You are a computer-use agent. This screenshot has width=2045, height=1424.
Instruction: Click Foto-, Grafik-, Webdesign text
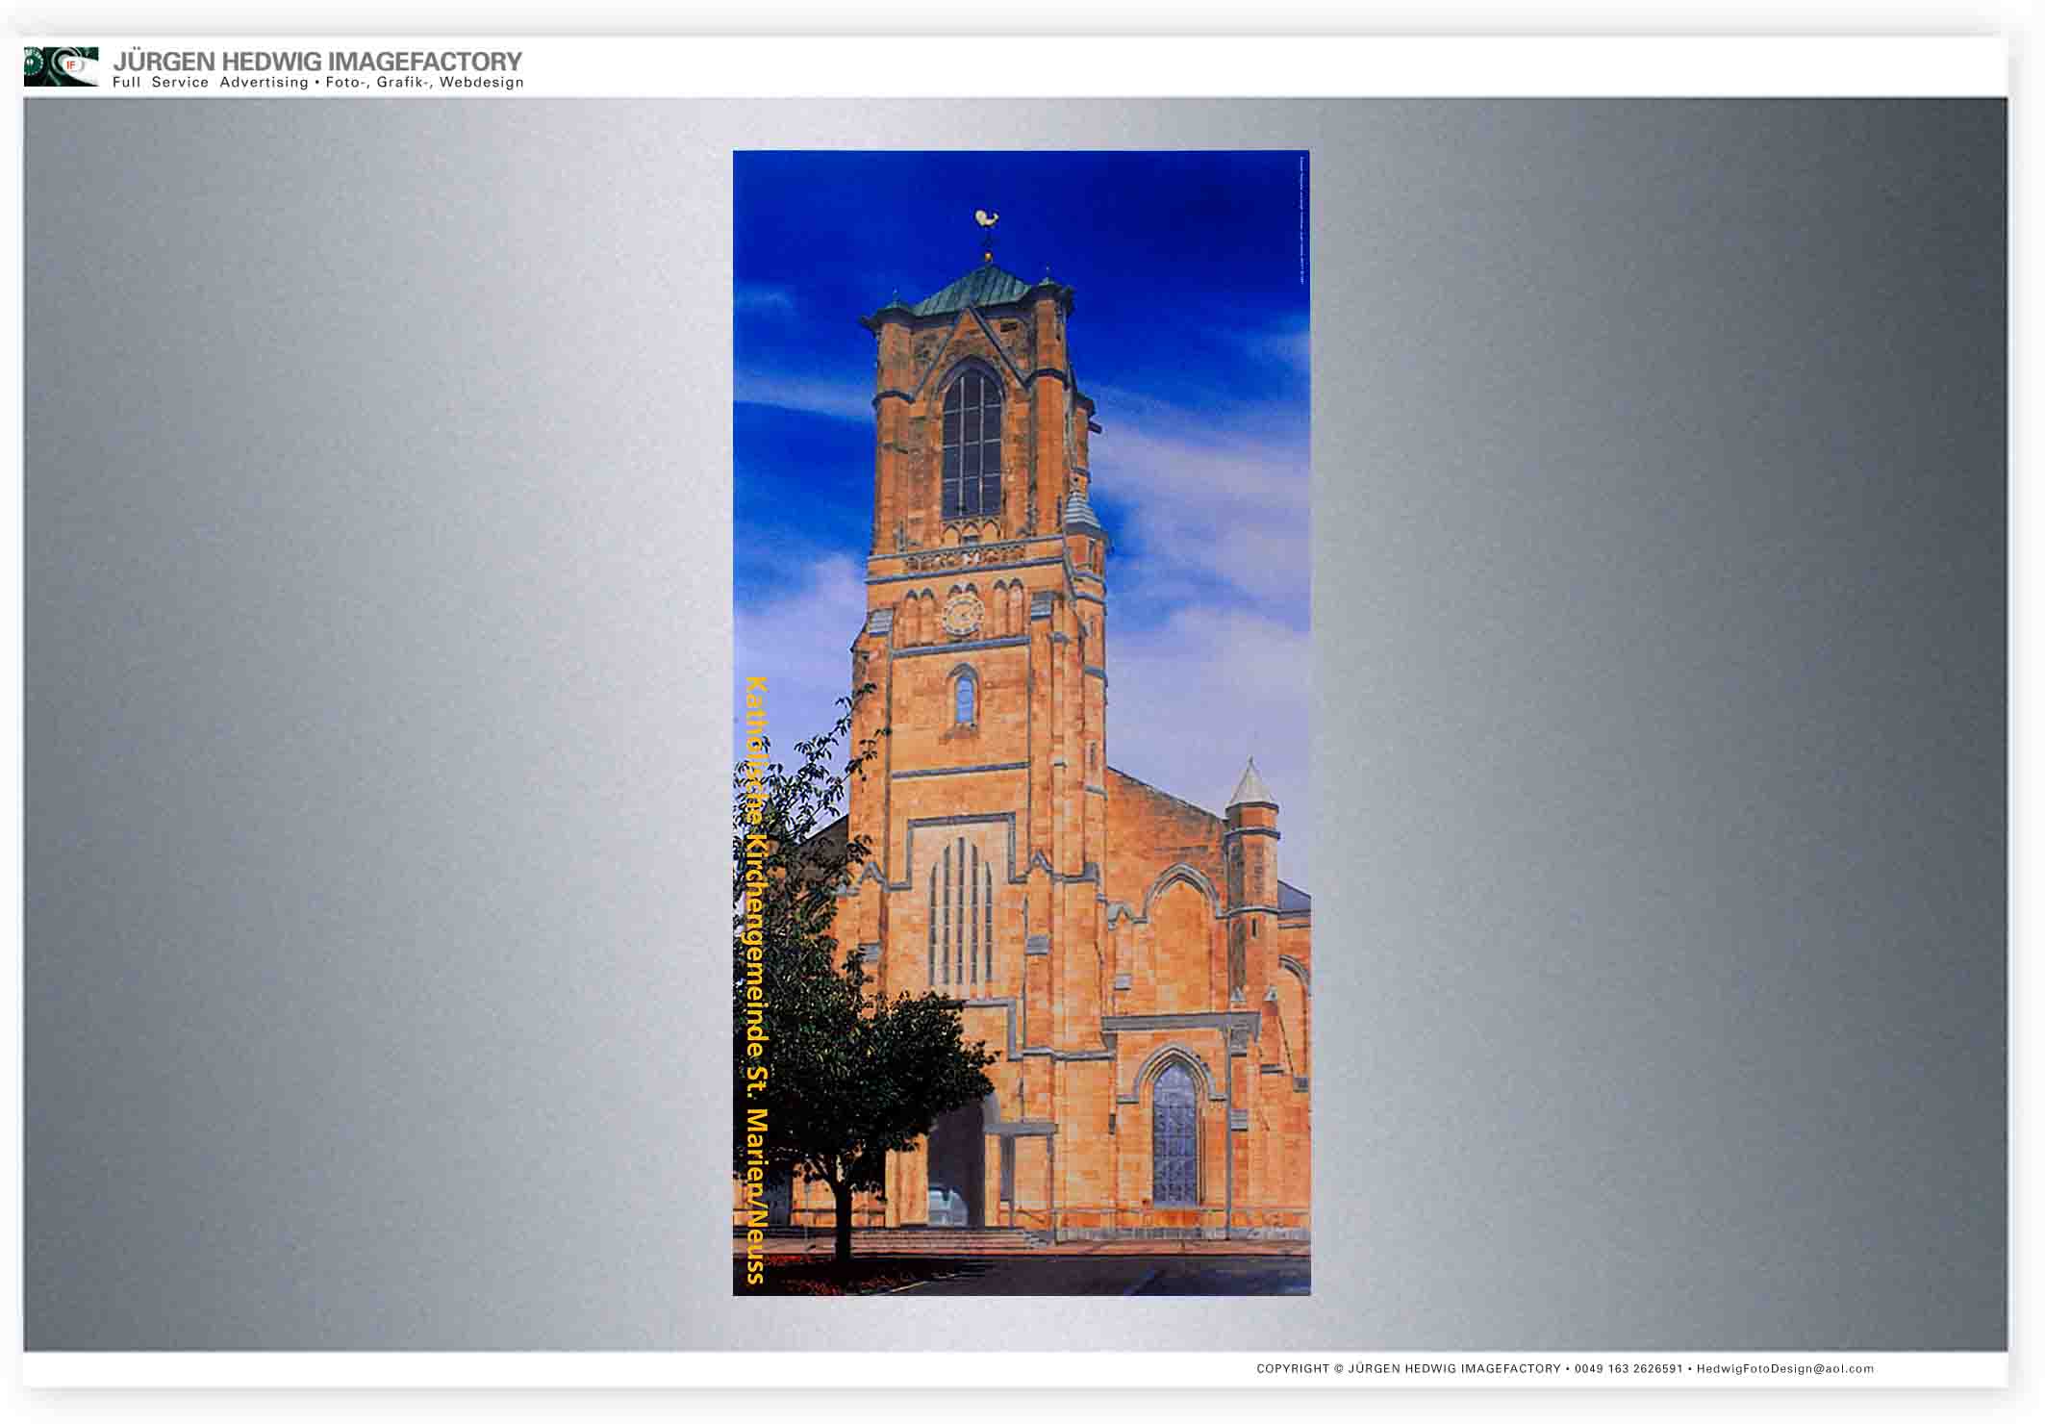click(424, 83)
